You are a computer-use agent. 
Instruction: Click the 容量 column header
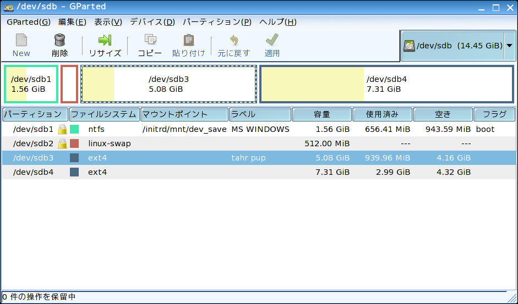pos(322,114)
